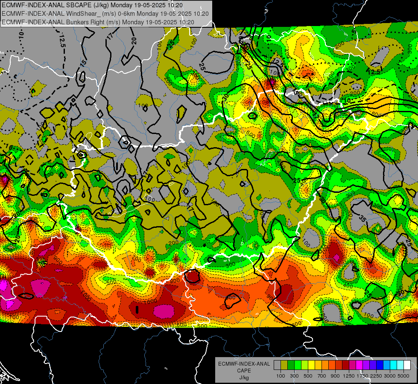This screenshot has height=384, width=418.
Task: Click the ECMWF-INDEX-ANAL legend heading
Action: [x=244, y=364]
